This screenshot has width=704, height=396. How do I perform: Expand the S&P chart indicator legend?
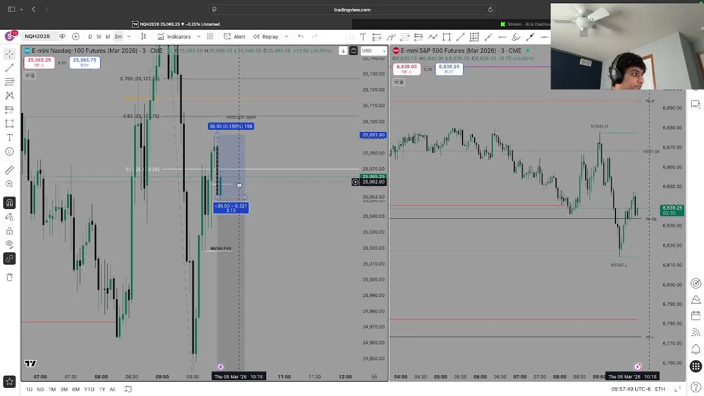click(398, 82)
